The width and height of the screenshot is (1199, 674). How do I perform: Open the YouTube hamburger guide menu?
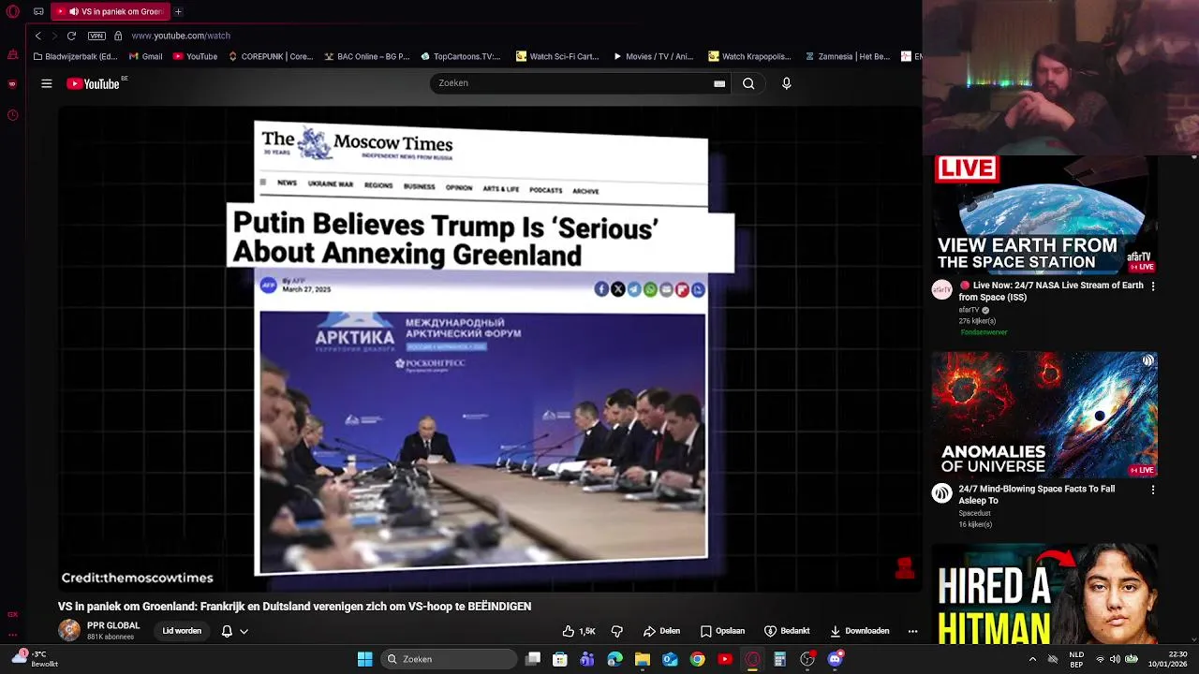click(x=46, y=83)
